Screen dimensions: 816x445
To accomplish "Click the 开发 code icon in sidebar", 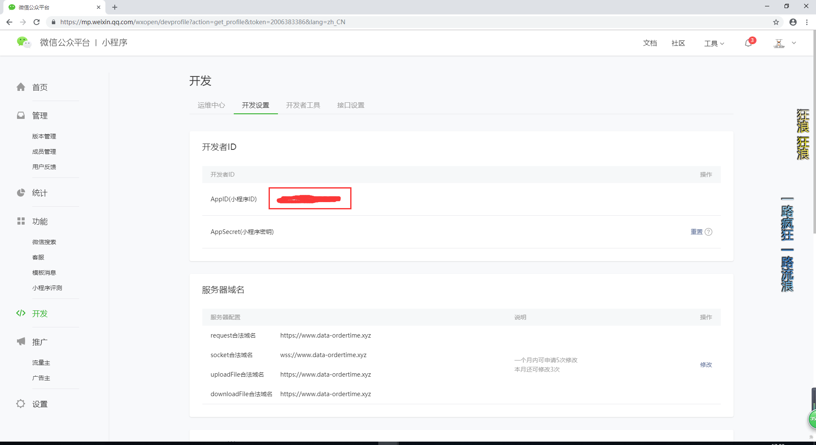I will click(x=21, y=313).
